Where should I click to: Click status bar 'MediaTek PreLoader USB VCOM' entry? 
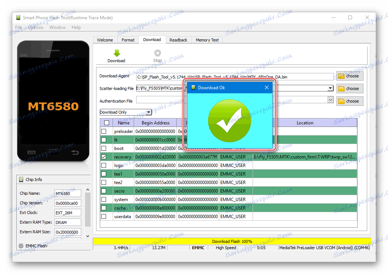pos(325,248)
